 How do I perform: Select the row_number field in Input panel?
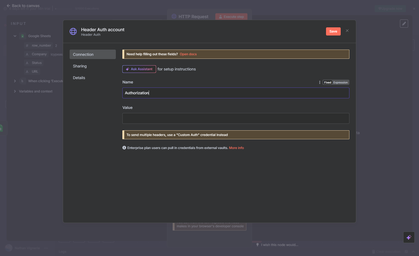(x=41, y=46)
